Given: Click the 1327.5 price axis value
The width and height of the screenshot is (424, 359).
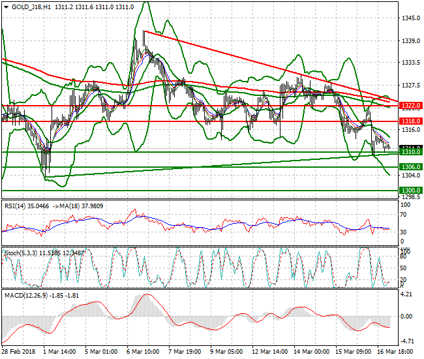Looking at the screenshot, I should click(x=411, y=86).
